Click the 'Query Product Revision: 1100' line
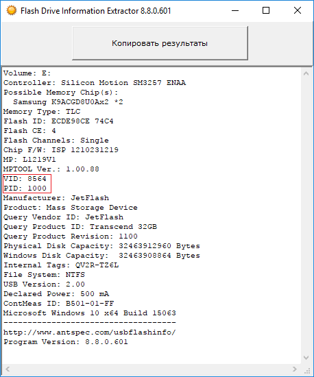The height and width of the screenshot is (377, 314). [71, 236]
